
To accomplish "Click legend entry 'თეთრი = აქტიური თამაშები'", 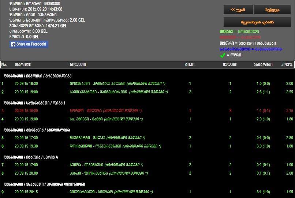I will click(248, 43).
